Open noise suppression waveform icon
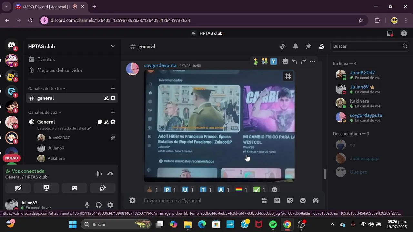This screenshot has width=413, height=232. (x=99, y=174)
